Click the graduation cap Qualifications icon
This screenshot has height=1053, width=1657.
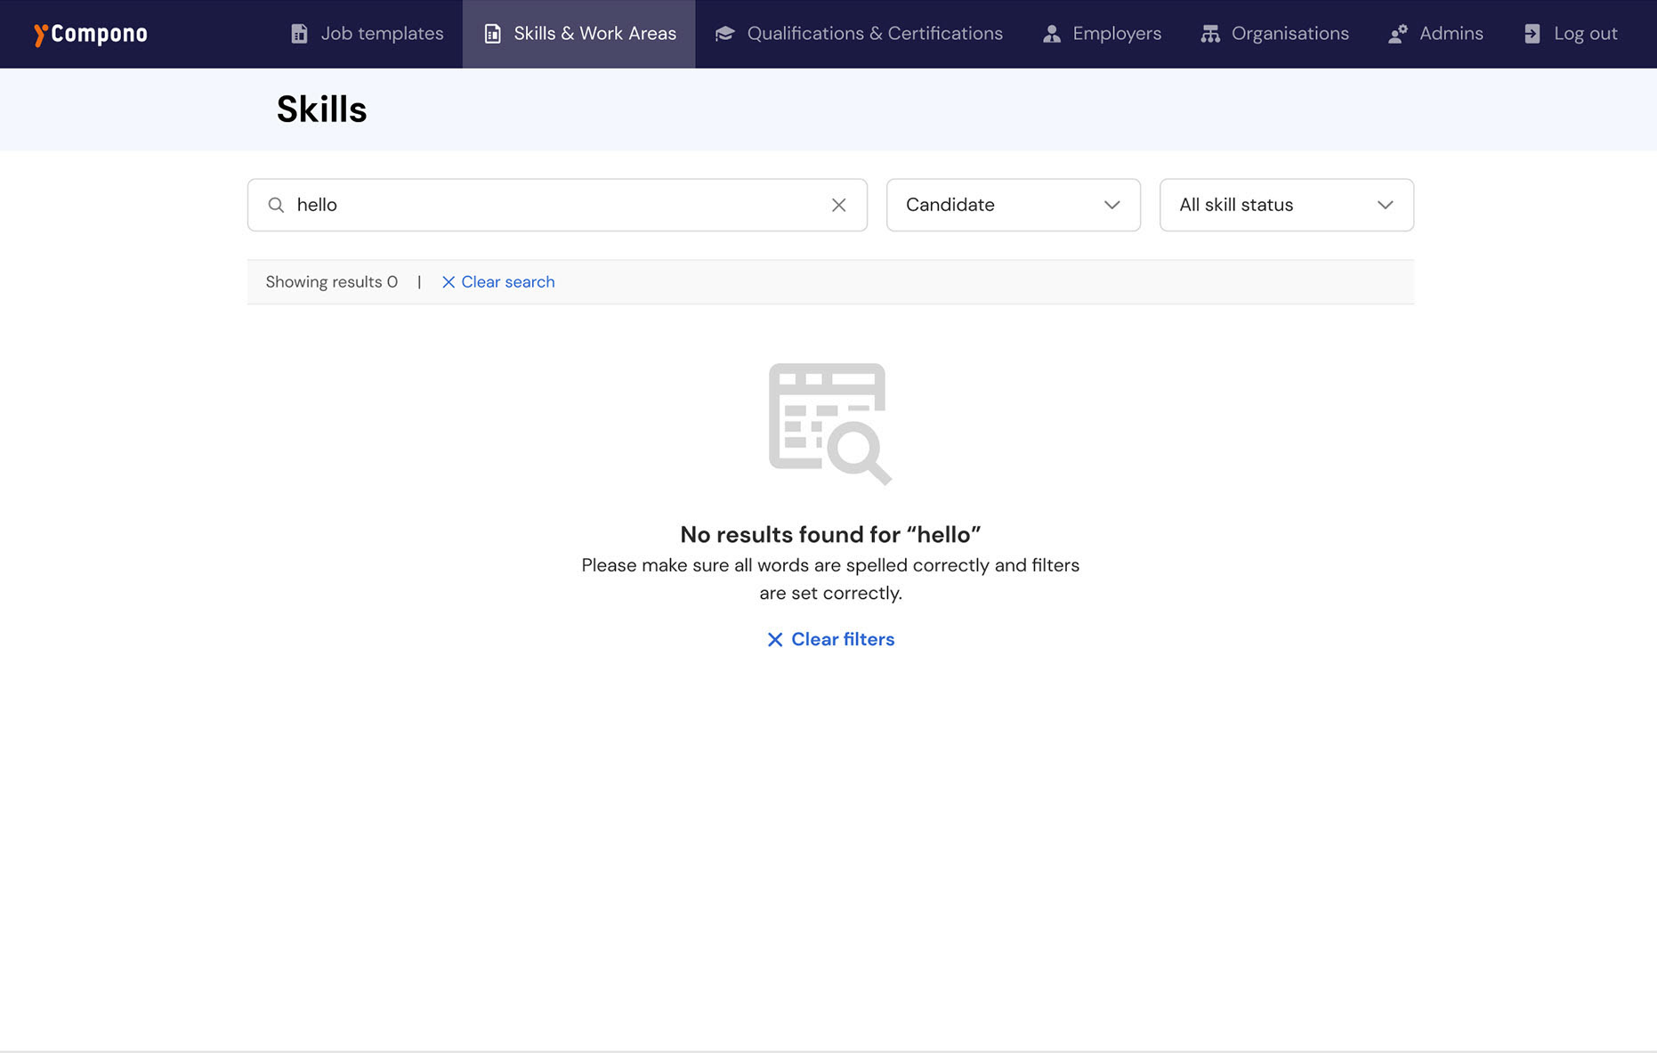coord(725,34)
